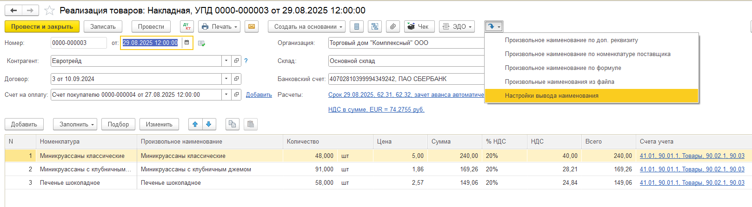Add document to favorites star

coord(49,10)
